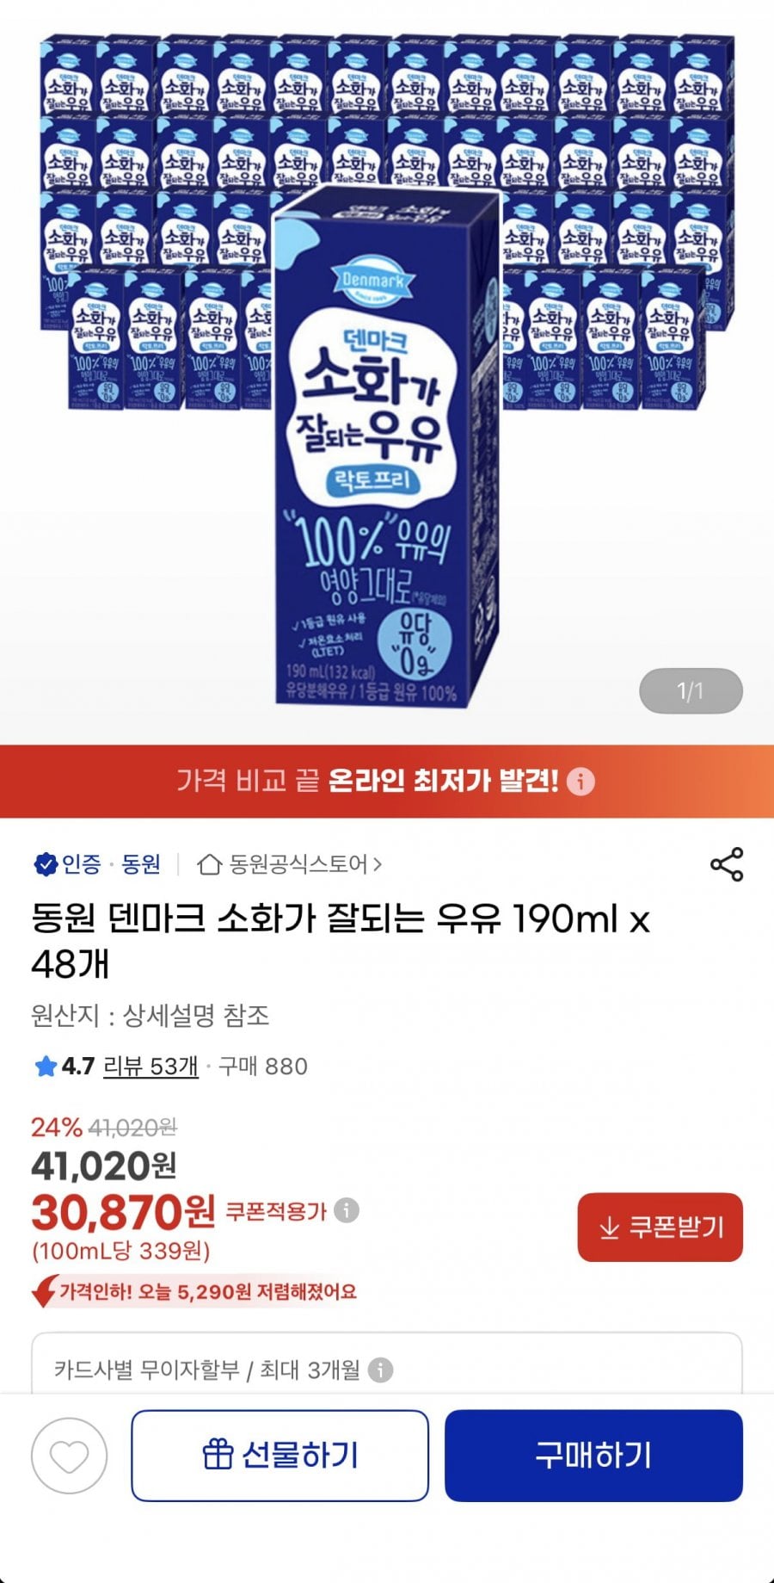774x1583 pixels.
Task: Tap the main milk carton product image
Action: point(387,448)
